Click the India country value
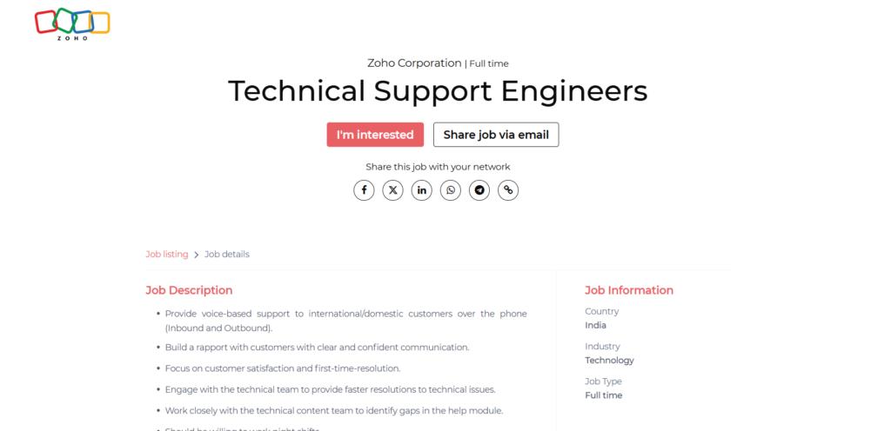The height and width of the screenshot is (431, 891). pos(596,326)
